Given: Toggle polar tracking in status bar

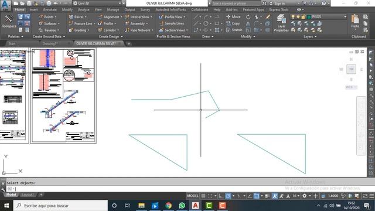Looking at the screenshot, I should 228,196.
